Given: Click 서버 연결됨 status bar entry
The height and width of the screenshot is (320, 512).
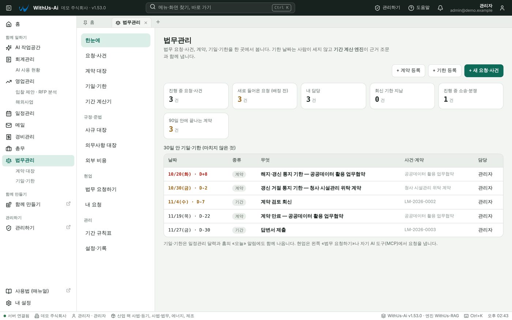Looking at the screenshot, I should coord(16,316).
